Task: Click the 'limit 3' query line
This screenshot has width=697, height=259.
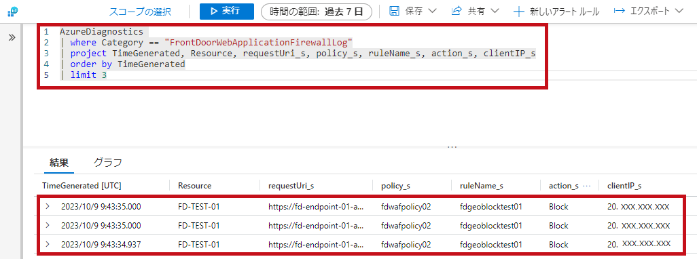Action: click(88, 75)
